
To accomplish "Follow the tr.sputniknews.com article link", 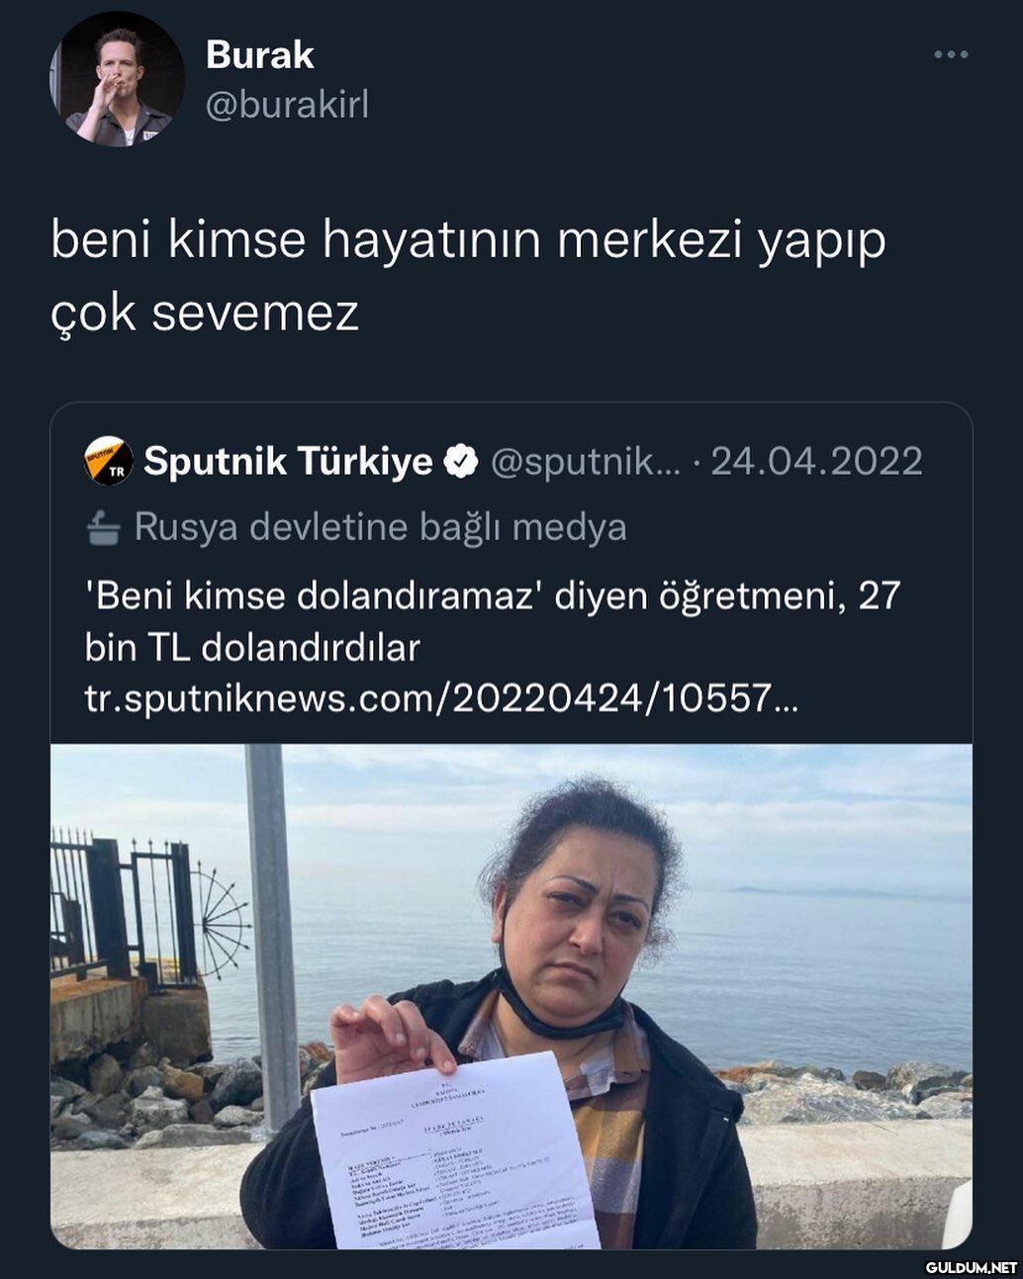I will click(441, 699).
